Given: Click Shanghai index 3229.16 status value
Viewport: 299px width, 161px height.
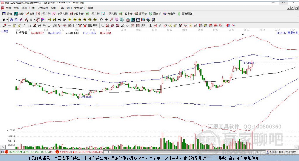Looking at the screenshot, I should pos(14,152).
